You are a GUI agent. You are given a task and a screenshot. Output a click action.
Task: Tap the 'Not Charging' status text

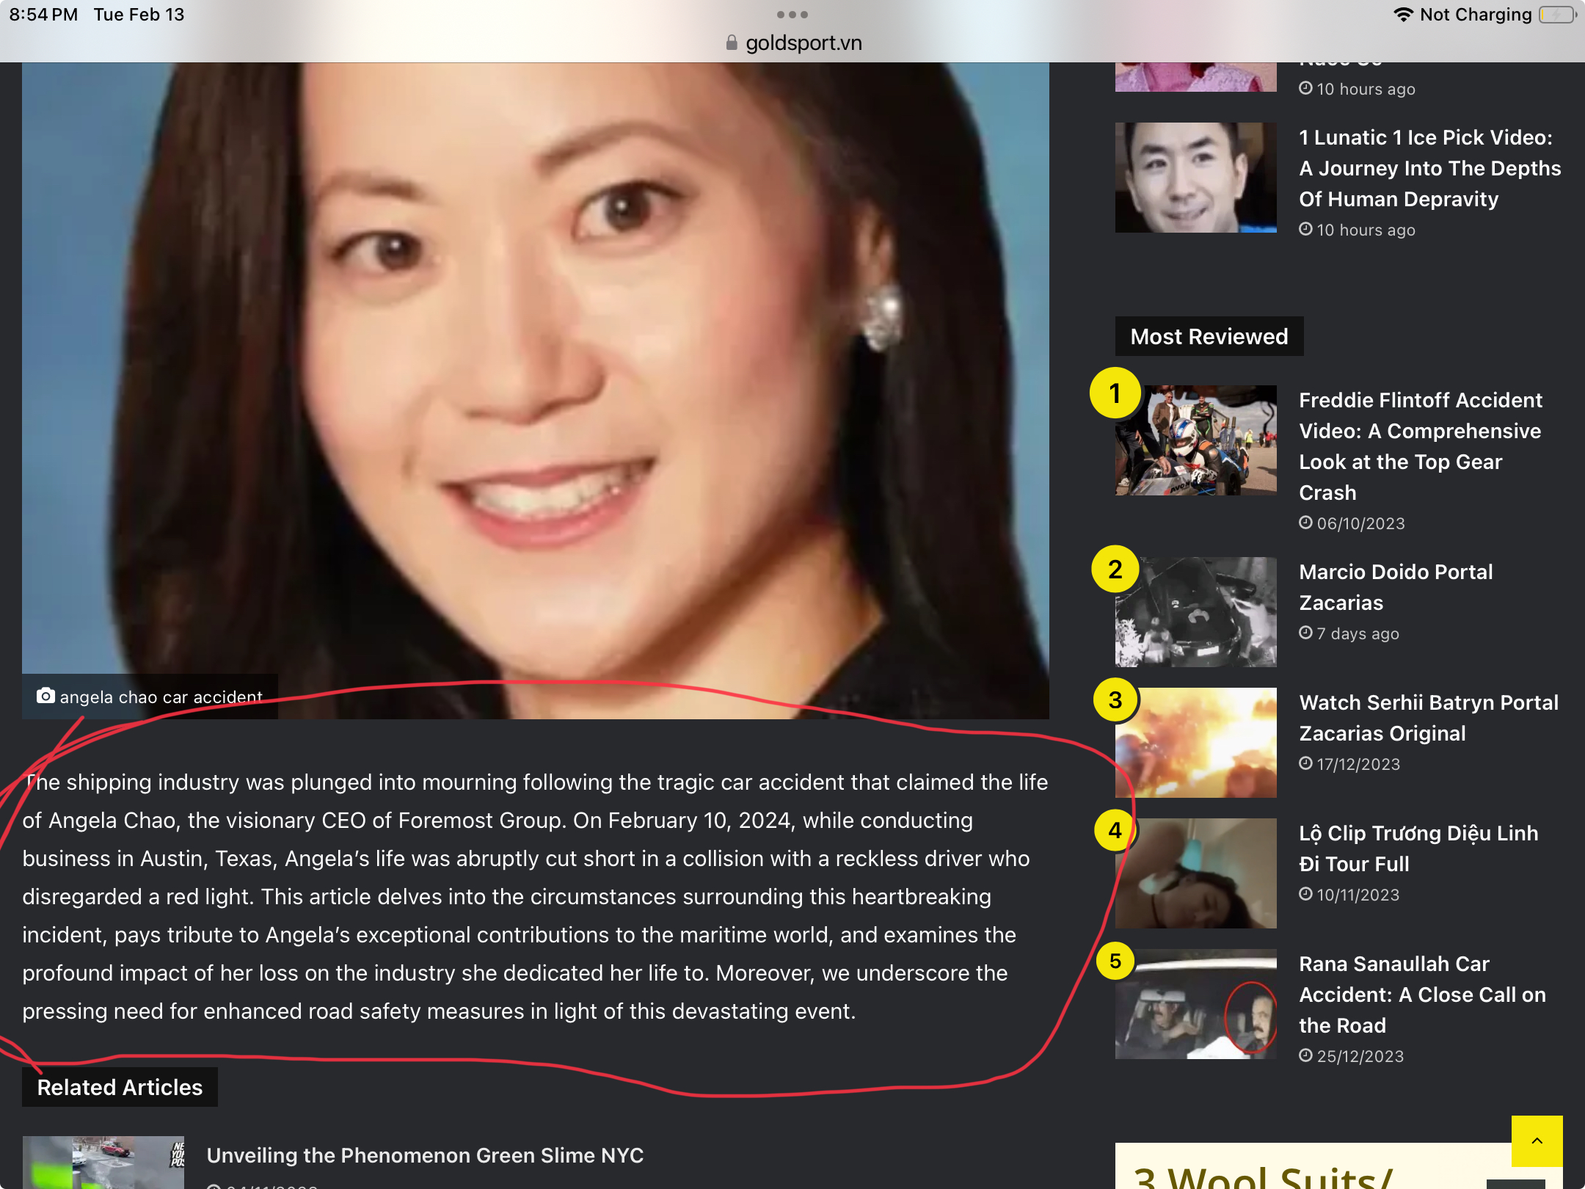pyautogui.click(x=1476, y=15)
